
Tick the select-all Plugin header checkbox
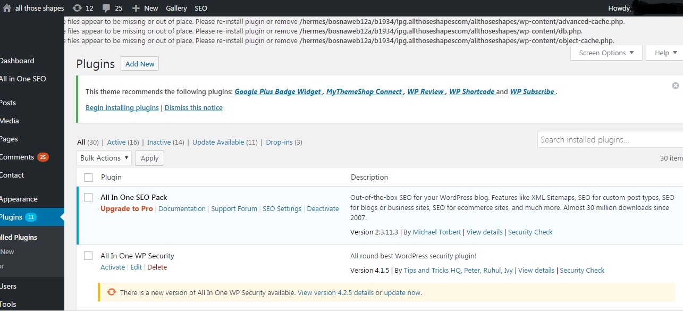[88, 178]
